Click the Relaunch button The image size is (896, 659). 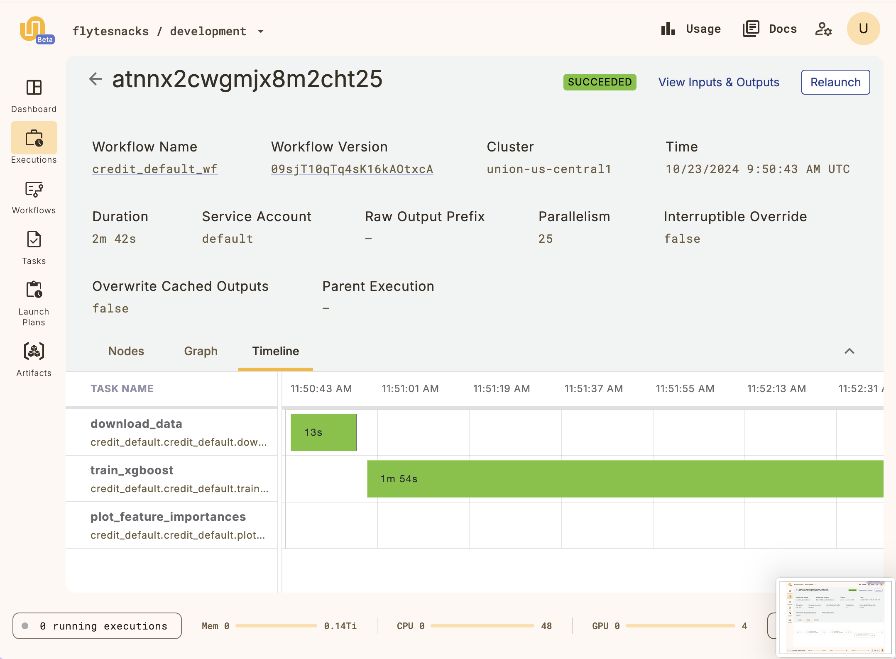(835, 82)
